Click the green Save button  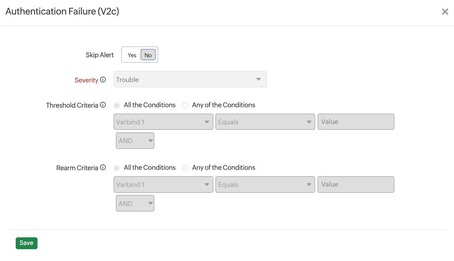(x=26, y=243)
